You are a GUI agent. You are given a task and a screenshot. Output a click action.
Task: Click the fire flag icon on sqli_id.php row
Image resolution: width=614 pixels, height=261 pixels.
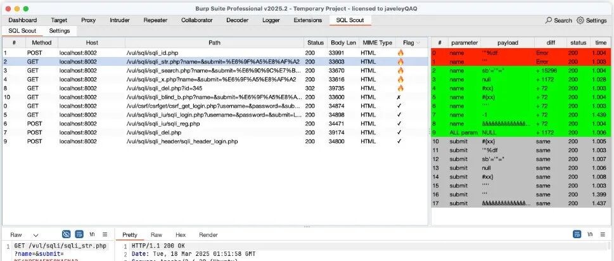click(x=400, y=53)
